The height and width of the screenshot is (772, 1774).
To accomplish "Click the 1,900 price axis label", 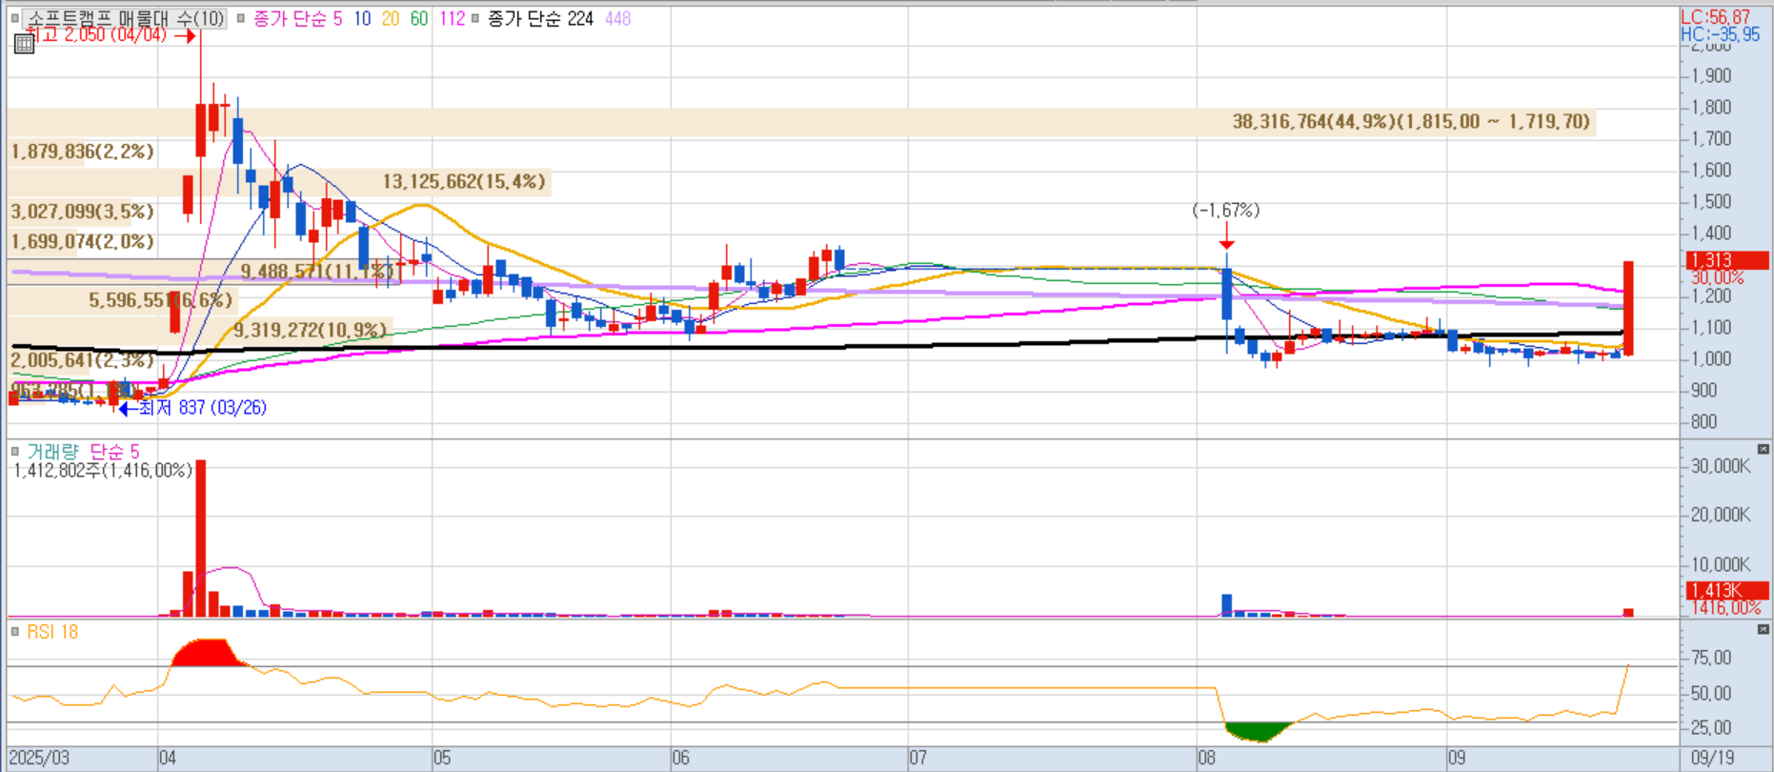I will (x=1712, y=75).
